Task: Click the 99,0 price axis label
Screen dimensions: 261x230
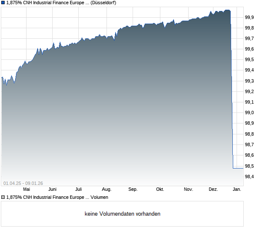Action: point(249,113)
